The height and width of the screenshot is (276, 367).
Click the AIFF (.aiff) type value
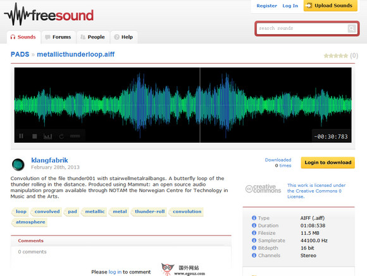[x=313, y=218]
